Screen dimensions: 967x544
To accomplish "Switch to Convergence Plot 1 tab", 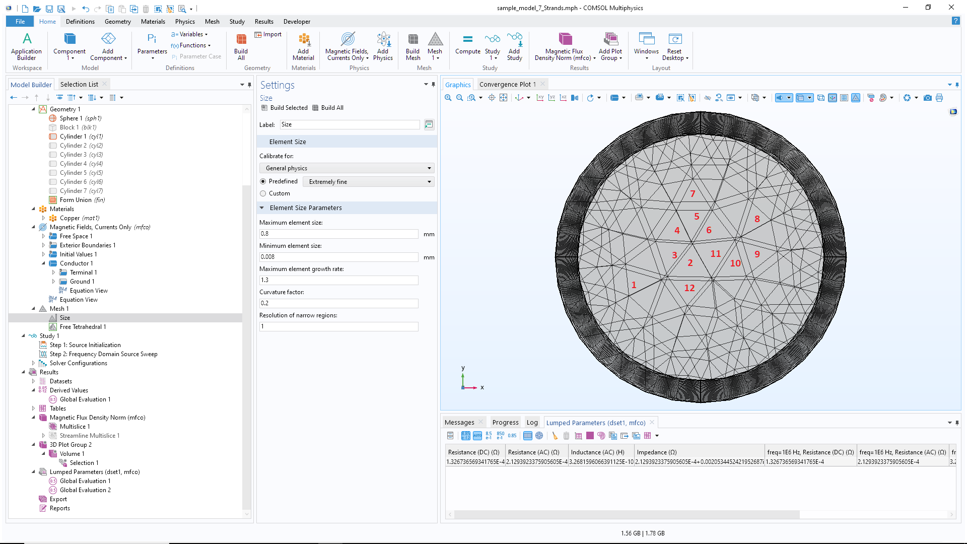I will click(x=507, y=84).
